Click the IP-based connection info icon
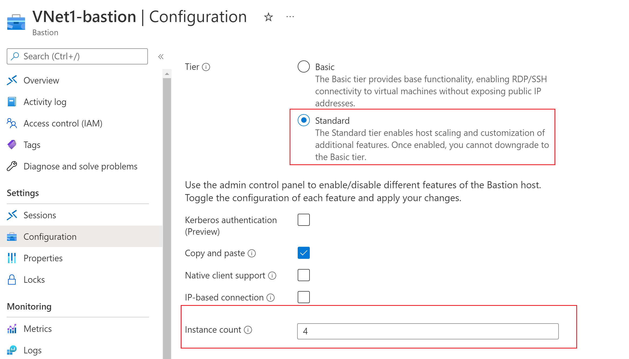 coord(271,298)
